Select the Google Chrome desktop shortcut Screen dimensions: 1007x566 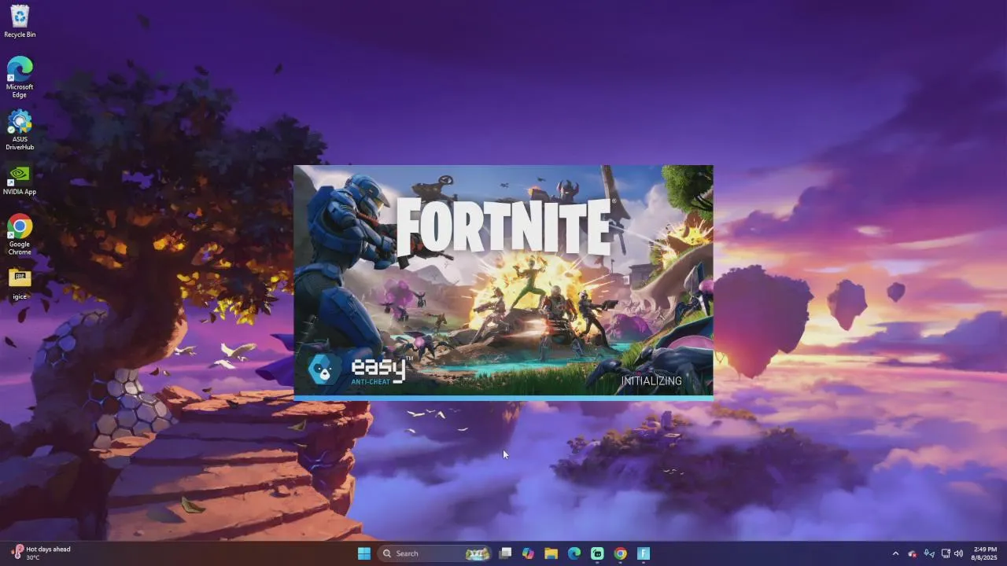20,234
